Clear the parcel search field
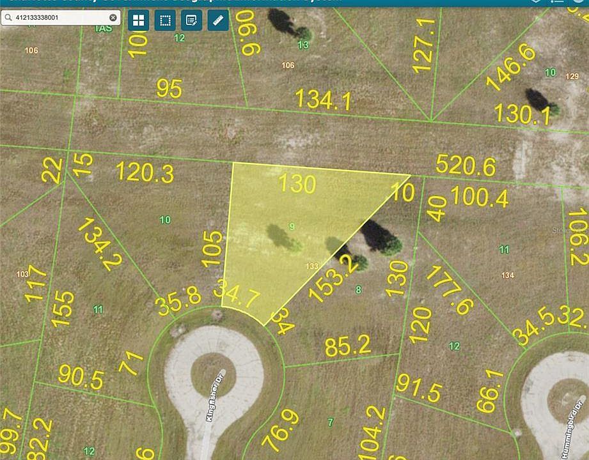 point(113,18)
